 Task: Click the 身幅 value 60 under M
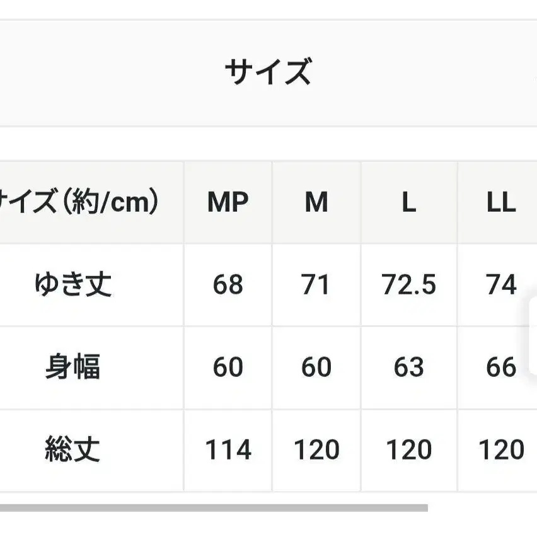[x=316, y=367]
